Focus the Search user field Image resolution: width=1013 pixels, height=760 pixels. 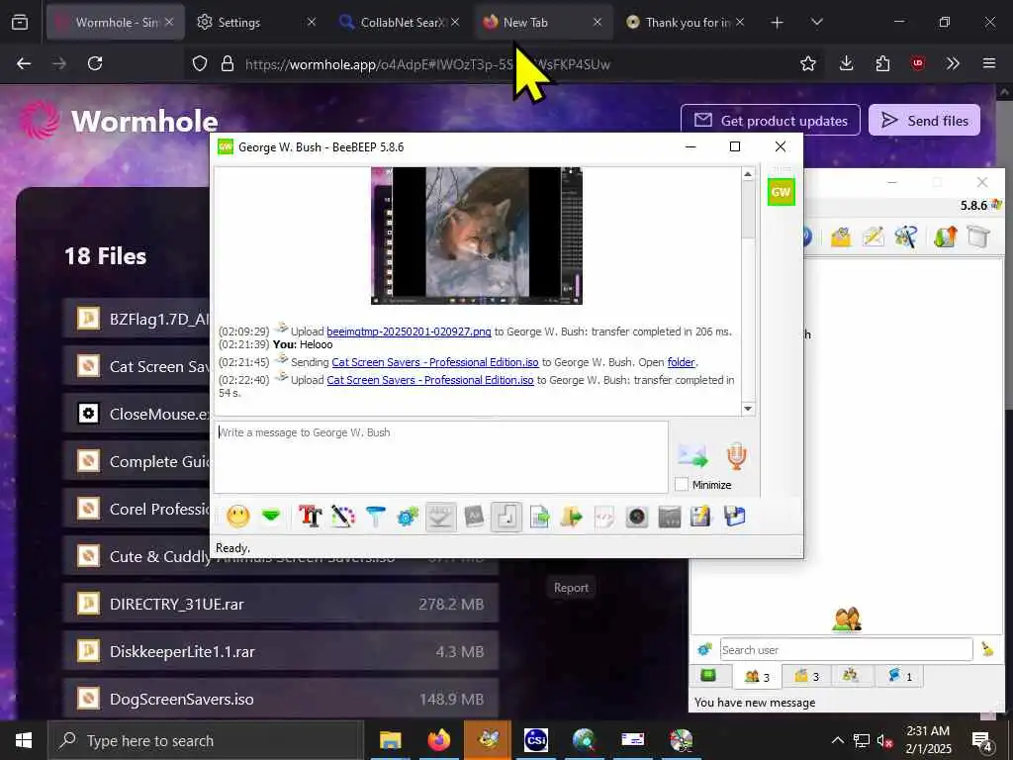847,649
